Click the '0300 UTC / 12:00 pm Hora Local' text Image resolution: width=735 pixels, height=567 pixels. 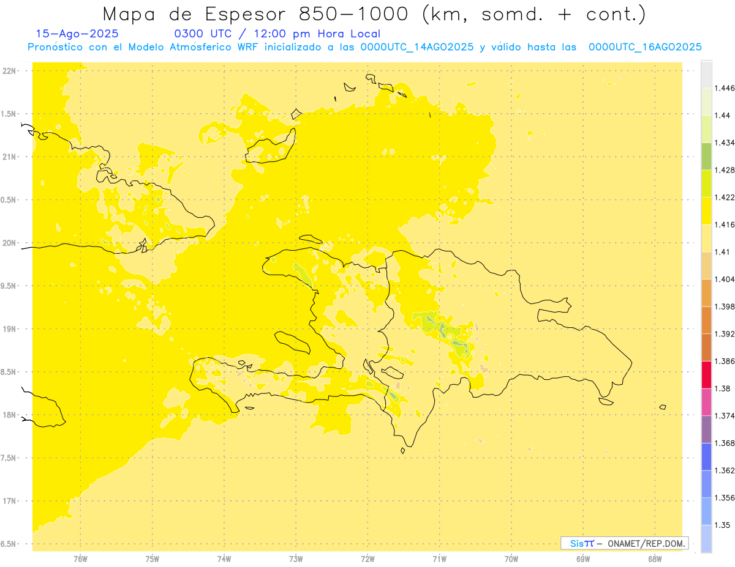277,34
